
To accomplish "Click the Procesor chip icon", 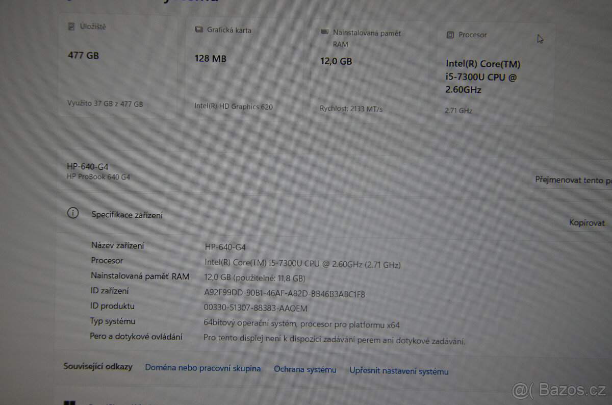I will point(450,34).
